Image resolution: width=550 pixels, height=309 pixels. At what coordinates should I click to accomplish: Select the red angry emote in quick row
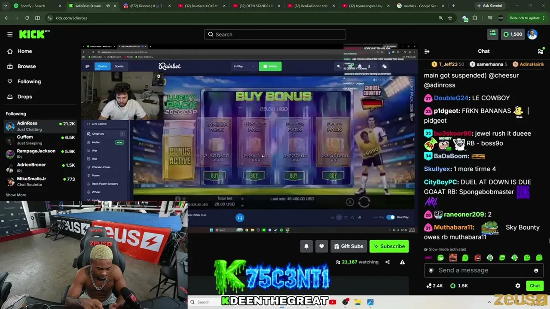tap(477, 257)
